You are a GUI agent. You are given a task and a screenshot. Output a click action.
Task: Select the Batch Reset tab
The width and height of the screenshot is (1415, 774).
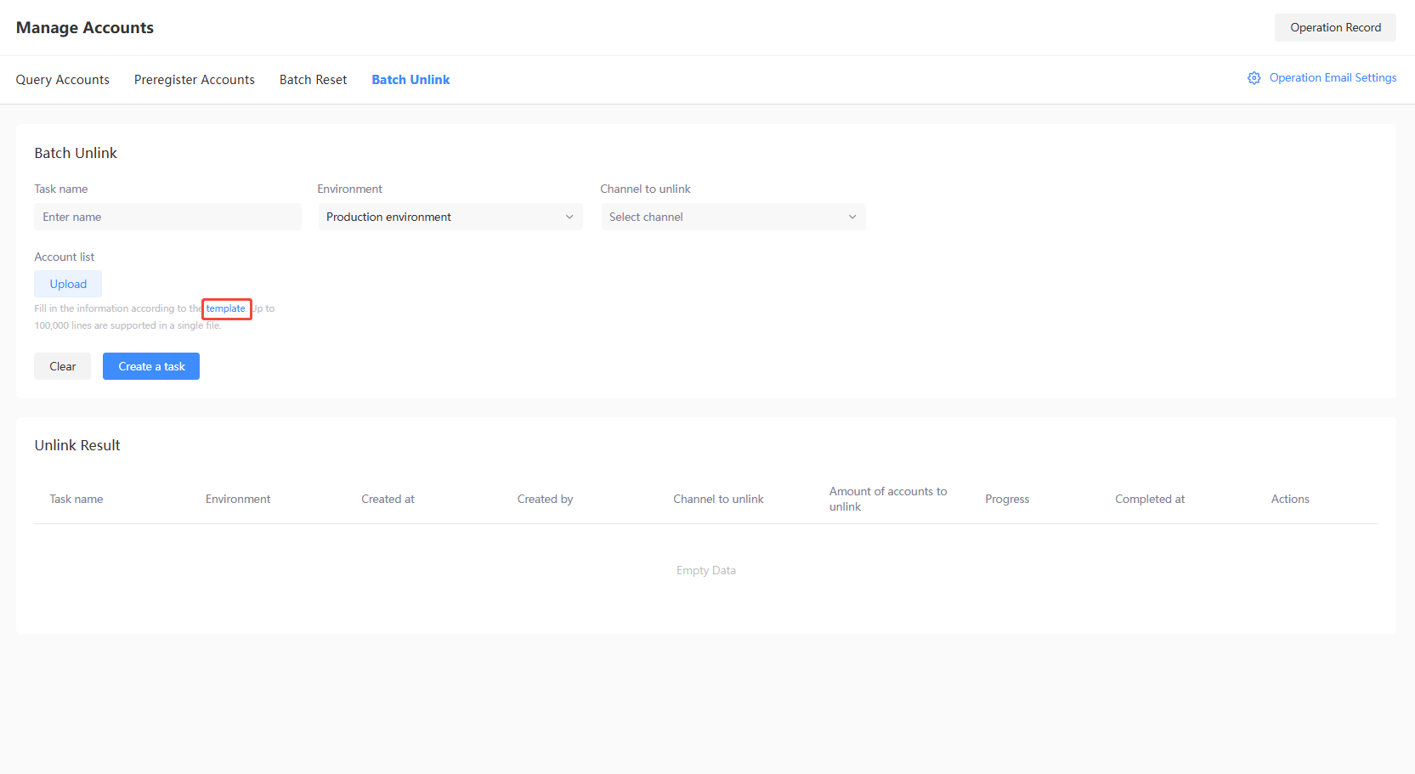313,80
